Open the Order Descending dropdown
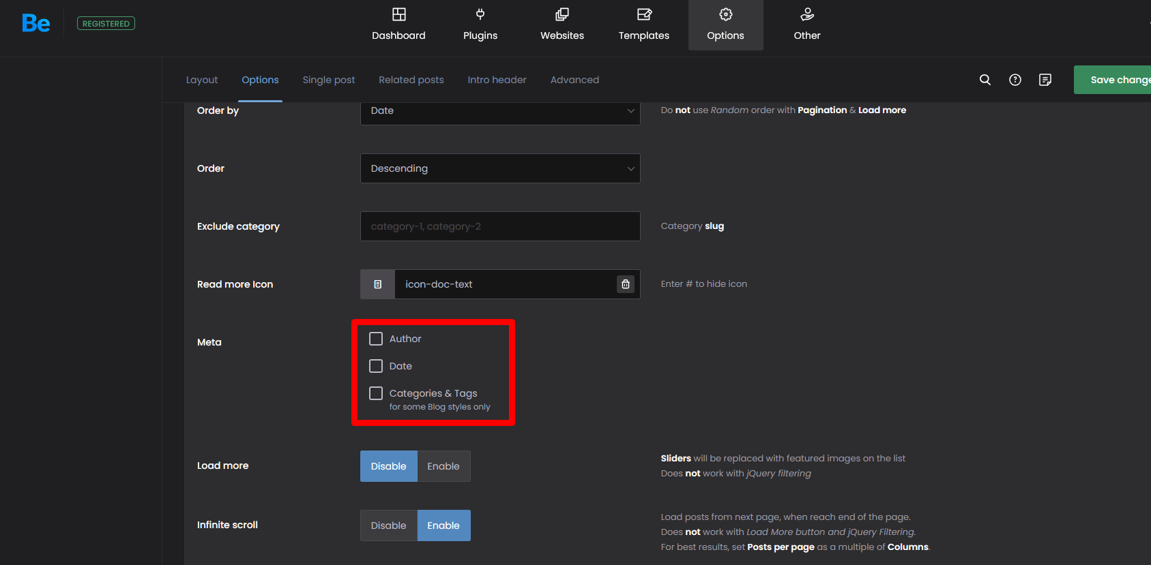This screenshot has width=1151, height=565. [499, 168]
